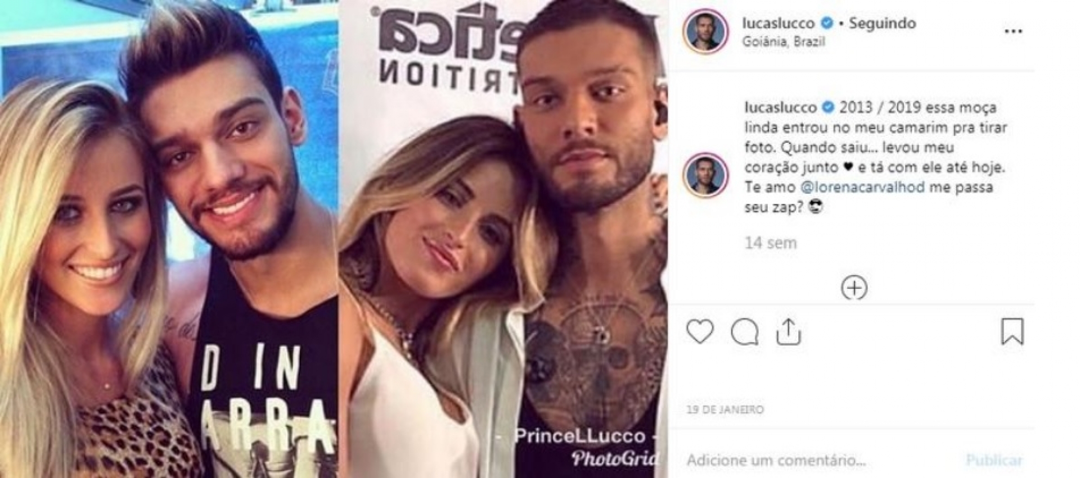Screen dimensions: 1080x478
Task: Open the @lorenacarvalhod mention
Action: (x=862, y=186)
